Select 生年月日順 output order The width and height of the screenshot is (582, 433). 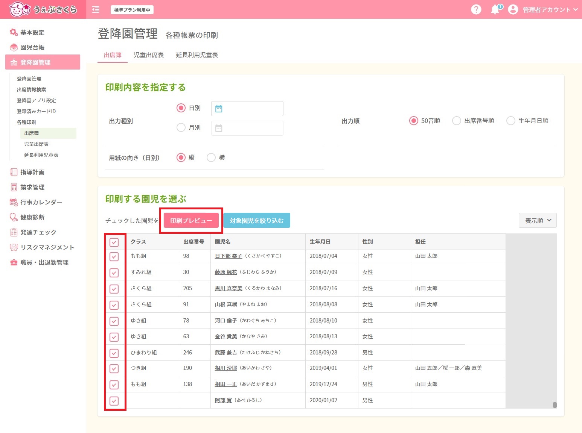pos(511,121)
